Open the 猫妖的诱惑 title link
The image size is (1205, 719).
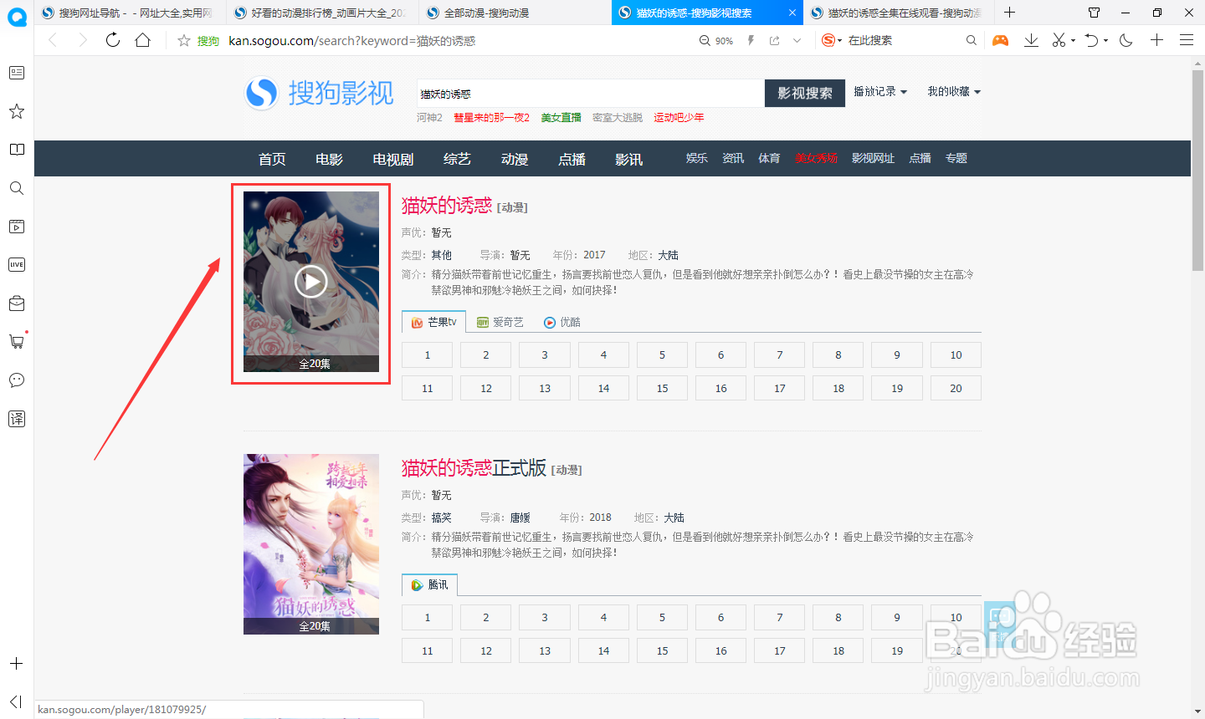[x=447, y=205]
